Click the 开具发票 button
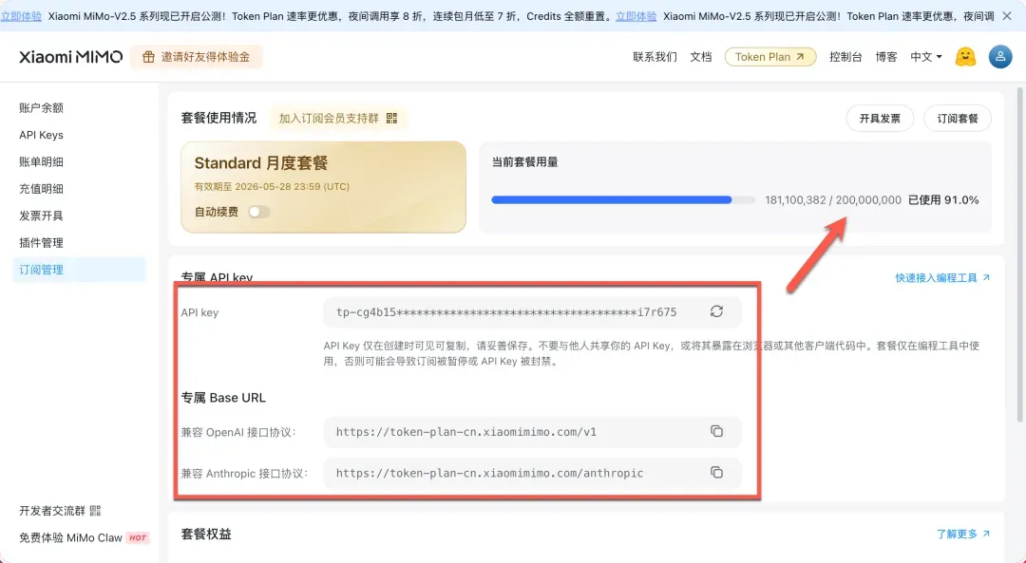The height and width of the screenshot is (563, 1026). [880, 119]
